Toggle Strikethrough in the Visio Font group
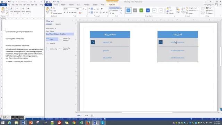 click(72, 12)
